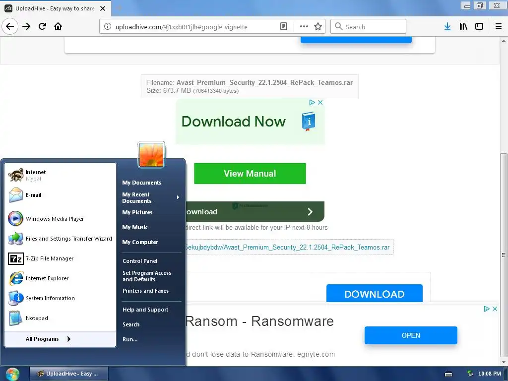This screenshot has width=508, height=381.
Task: Click the 10:08 PM clock
Action: pos(490,374)
